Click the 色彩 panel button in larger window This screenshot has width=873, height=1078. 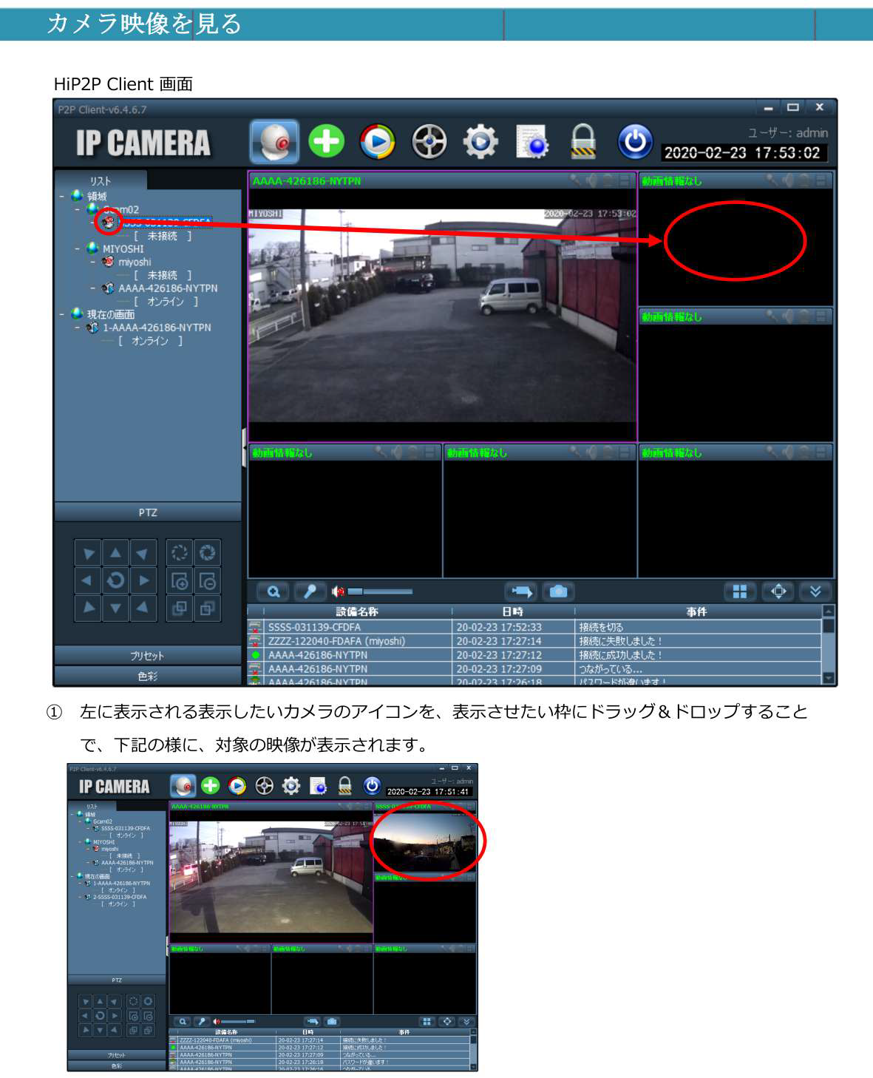coord(147,676)
